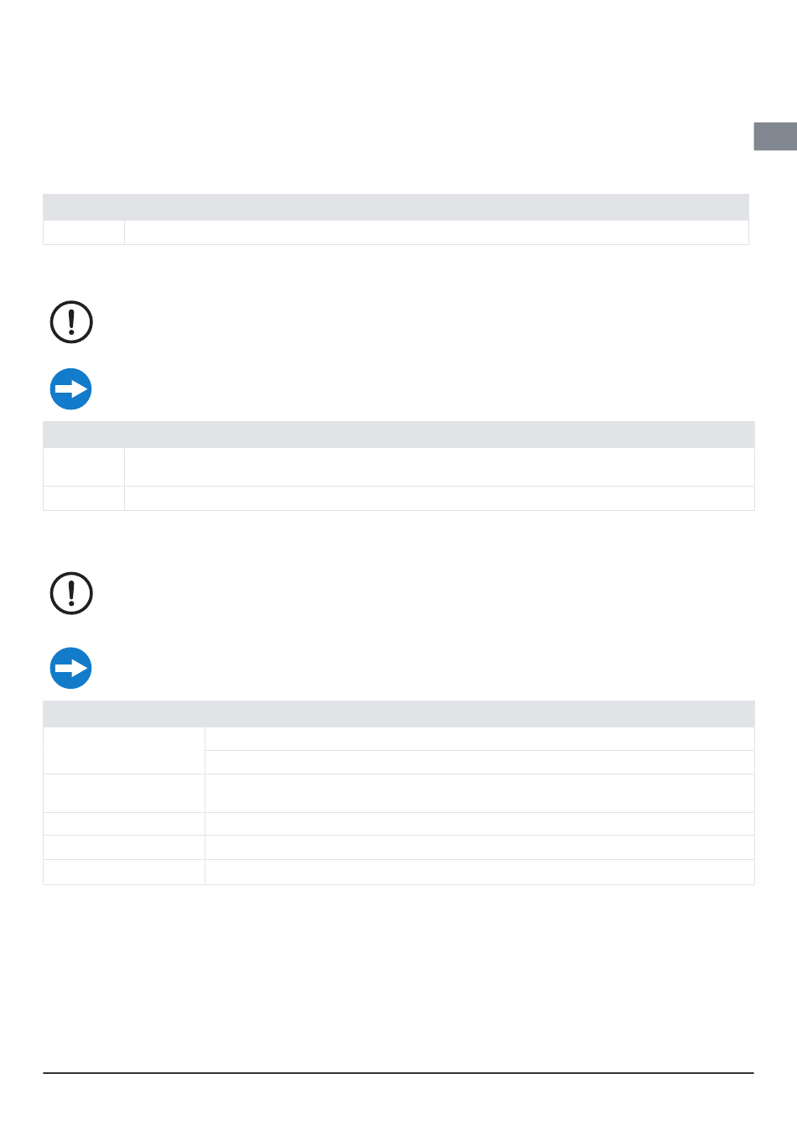797x1131 pixels.
Task: Select the gray page-edge tab marker
Action: 775,137
